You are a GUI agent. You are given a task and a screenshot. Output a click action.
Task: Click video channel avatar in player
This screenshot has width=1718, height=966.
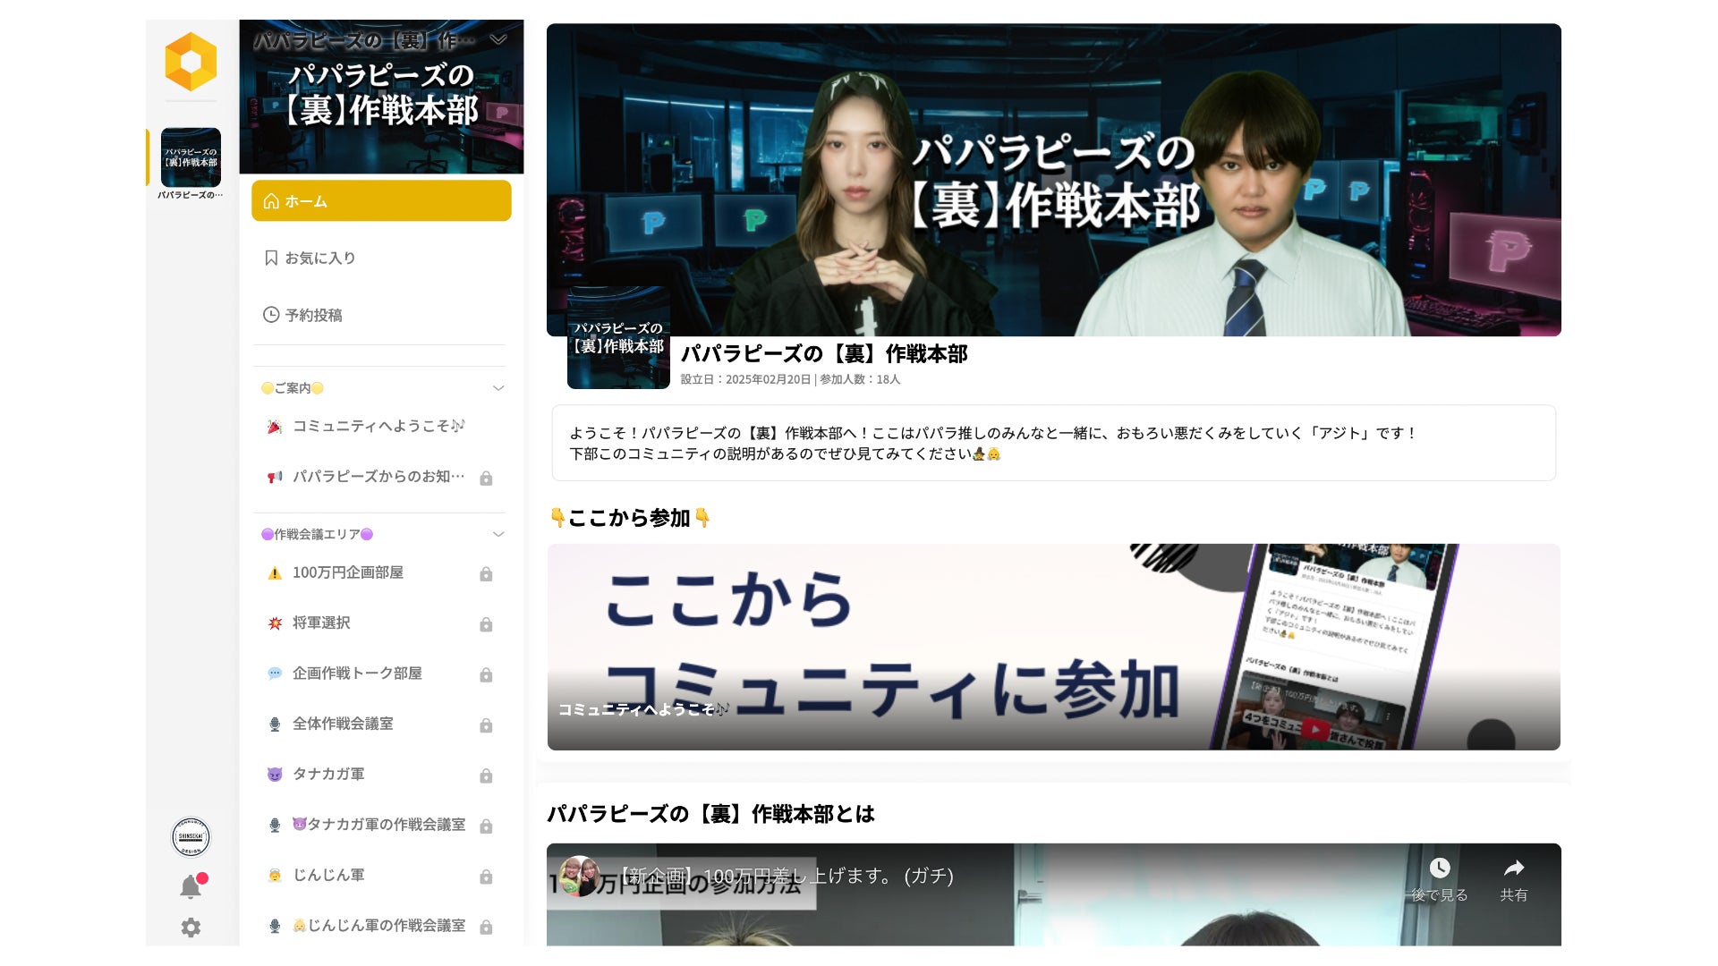click(x=579, y=877)
